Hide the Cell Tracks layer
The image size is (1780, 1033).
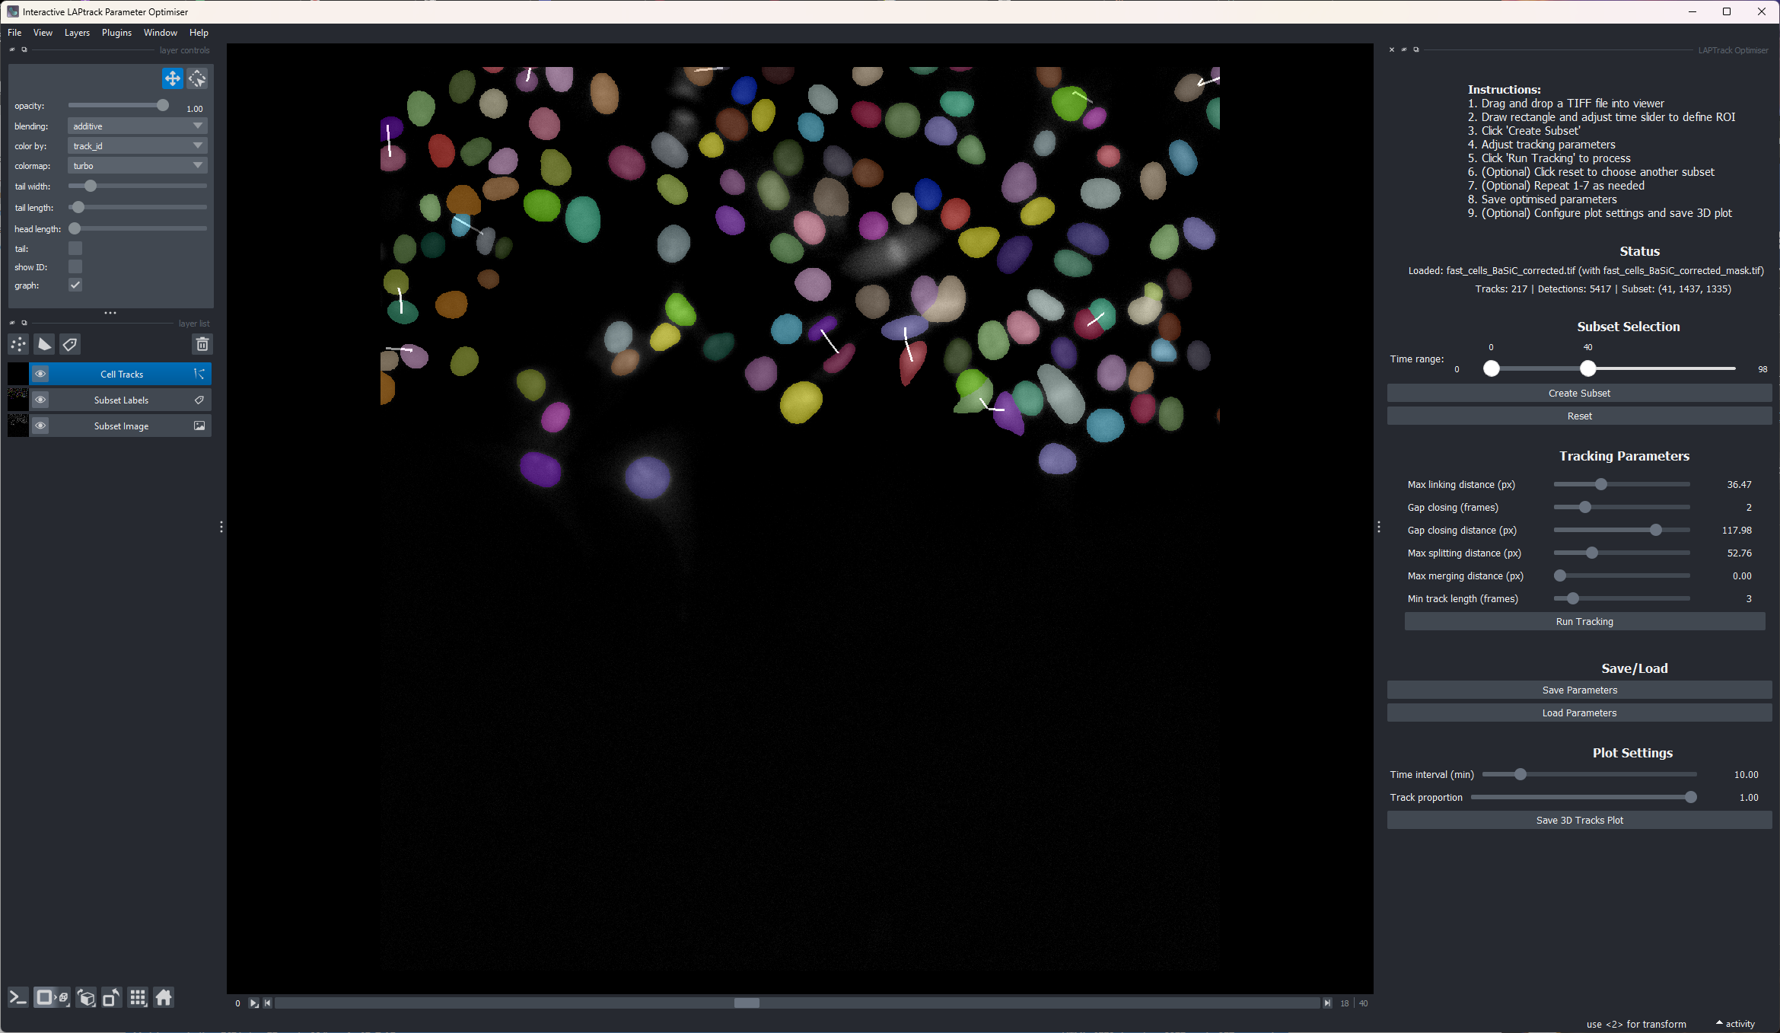(x=40, y=374)
